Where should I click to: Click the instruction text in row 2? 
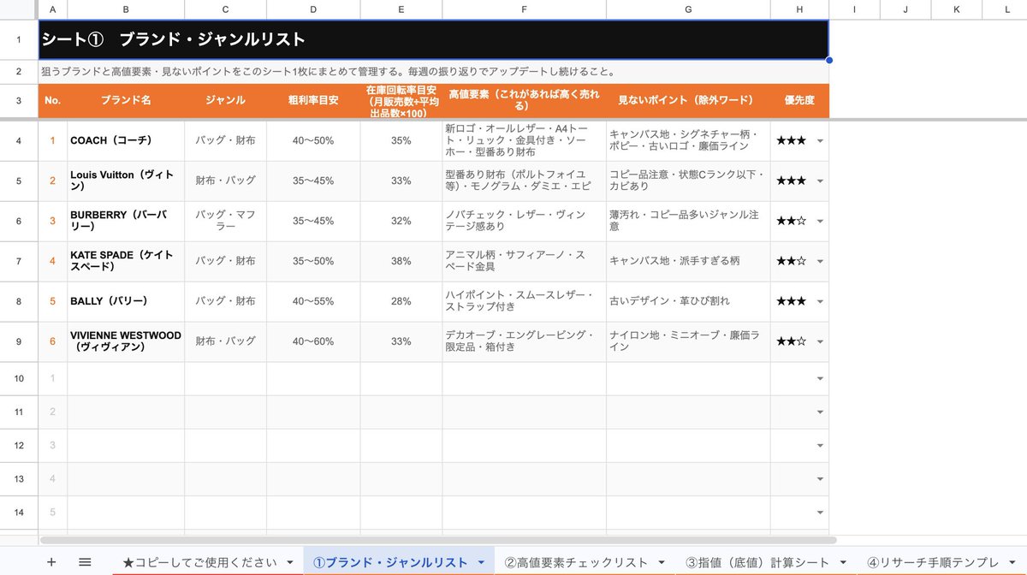point(328,72)
